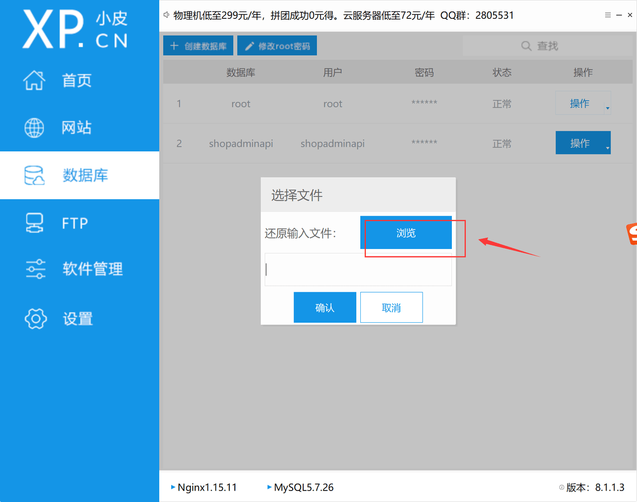
Task: Click the sliders icon beside 软件管理
Action: tap(35, 269)
